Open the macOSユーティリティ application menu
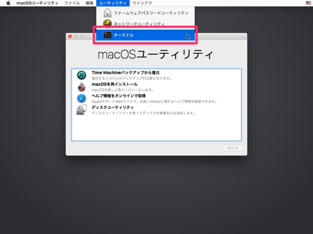313x234 pixels. click(x=38, y=3)
